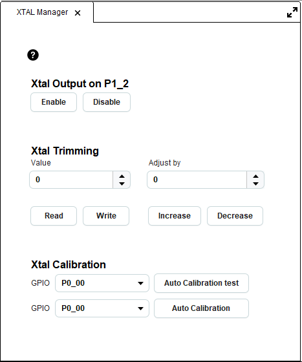This screenshot has height=362, width=302.
Task: Enable Xtal output on P1_2
Action: pos(54,102)
